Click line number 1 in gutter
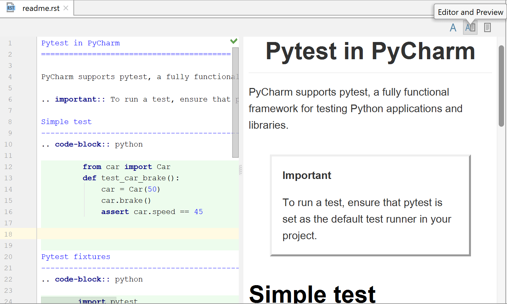The image size is (507, 304). (10, 43)
